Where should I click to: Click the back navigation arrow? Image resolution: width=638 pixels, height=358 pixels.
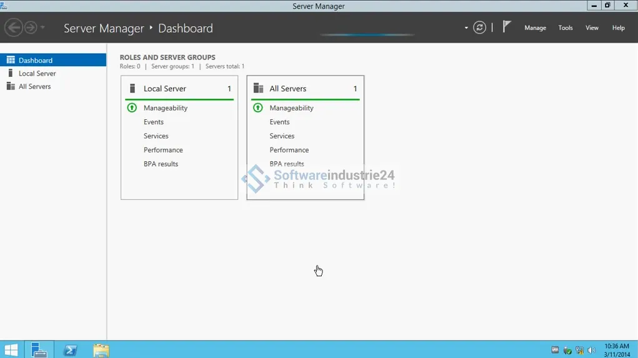pyautogui.click(x=13, y=27)
